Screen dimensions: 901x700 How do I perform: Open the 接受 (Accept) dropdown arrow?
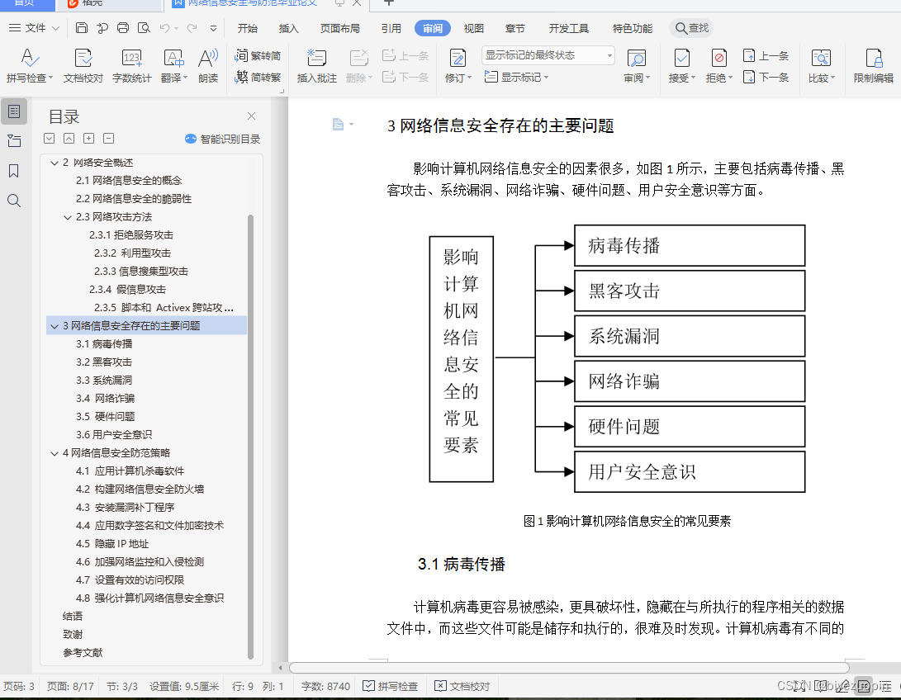[694, 78]
